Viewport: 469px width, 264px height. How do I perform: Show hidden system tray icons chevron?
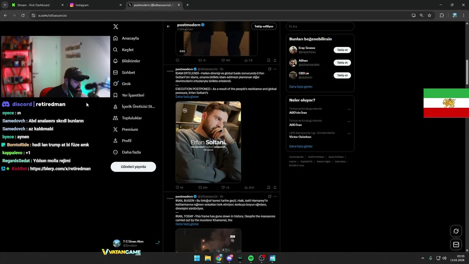click(422, 258)
